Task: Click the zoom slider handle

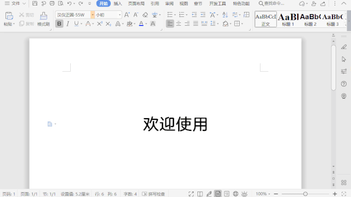Action: click(x=305, y=194)
